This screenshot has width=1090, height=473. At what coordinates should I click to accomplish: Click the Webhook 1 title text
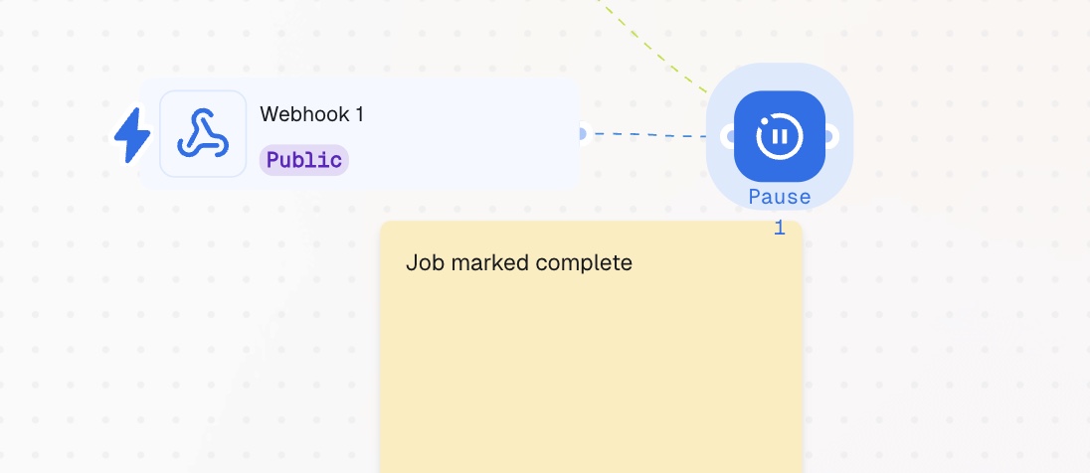point(311,114)
